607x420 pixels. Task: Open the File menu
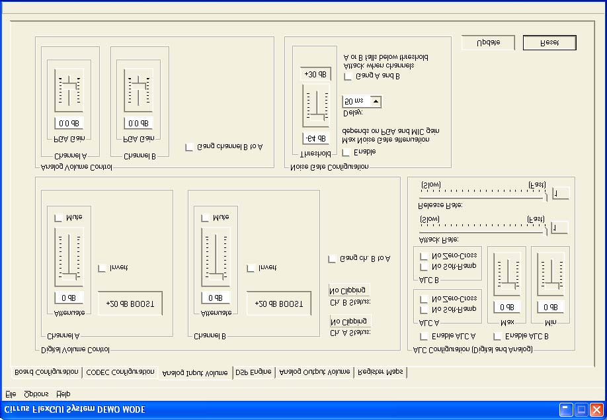(12, 394)
